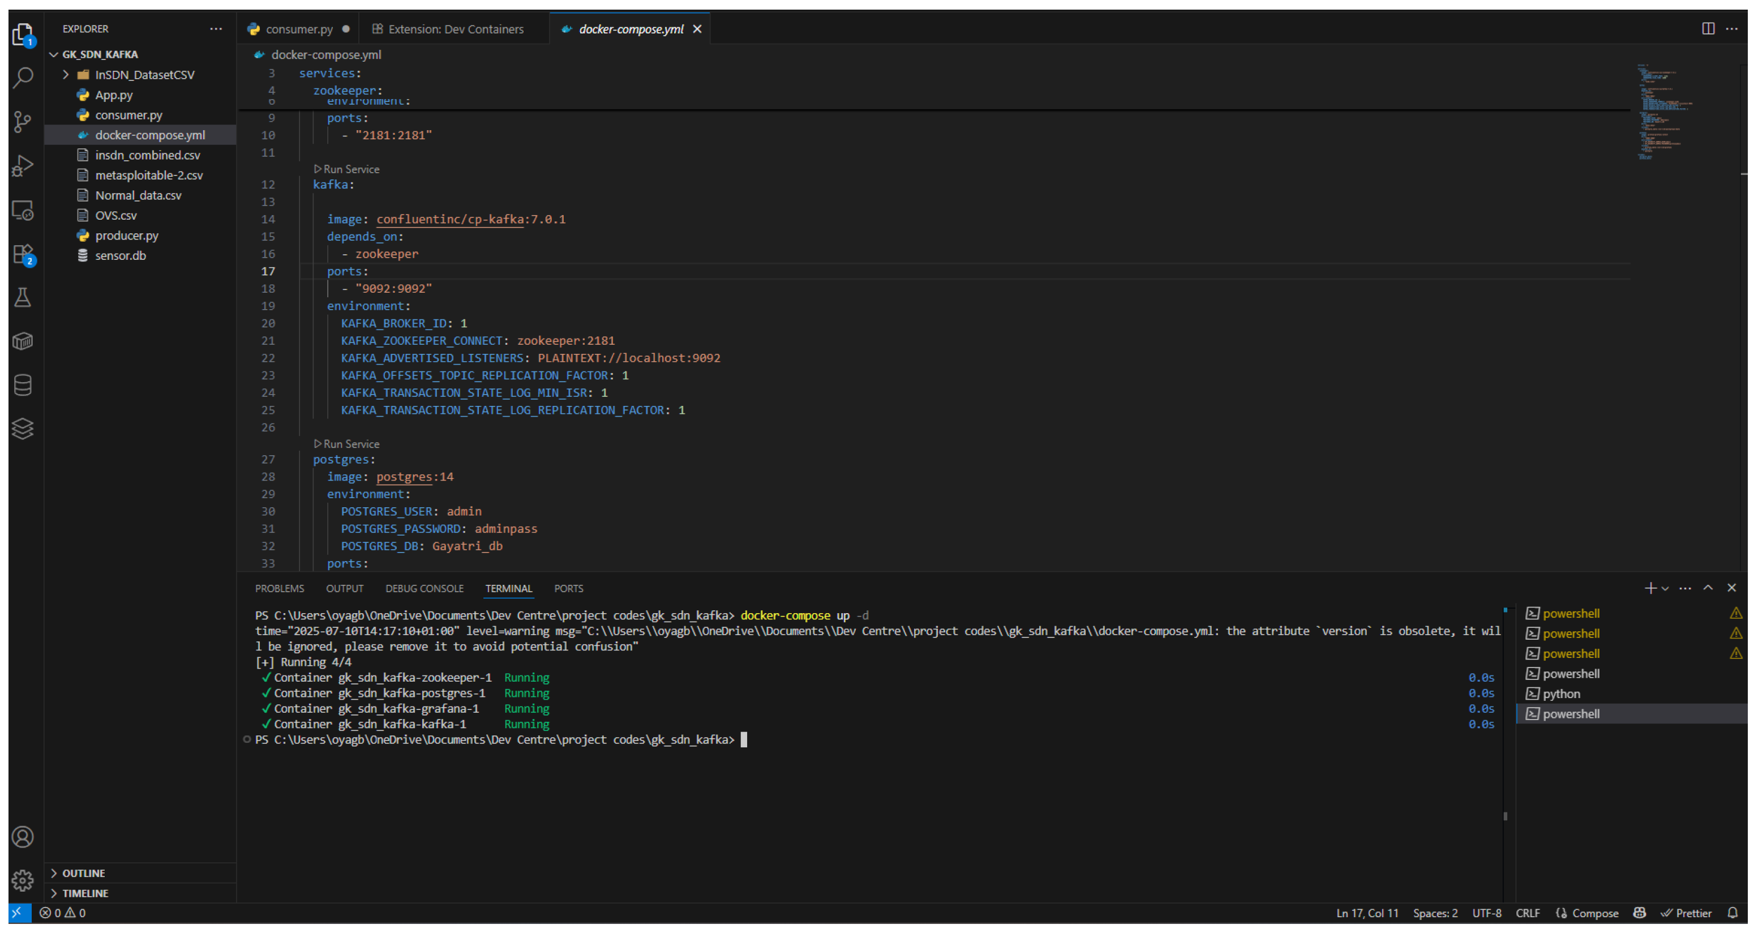
Task: Open metasploitable-2.csv file
Action: 140,176
